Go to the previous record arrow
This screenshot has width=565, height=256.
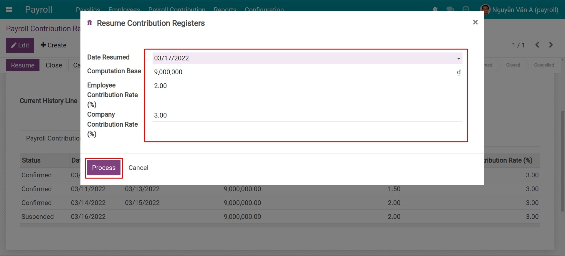point(537,45)
